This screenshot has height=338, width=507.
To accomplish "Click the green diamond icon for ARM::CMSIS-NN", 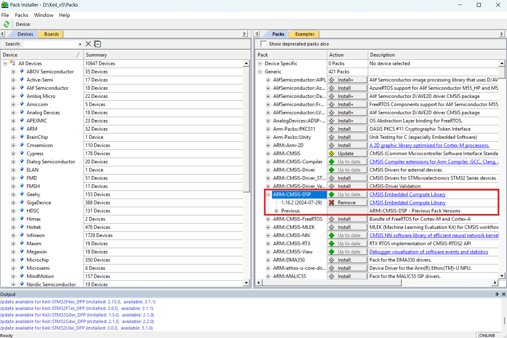I will (x=332, y=235).
